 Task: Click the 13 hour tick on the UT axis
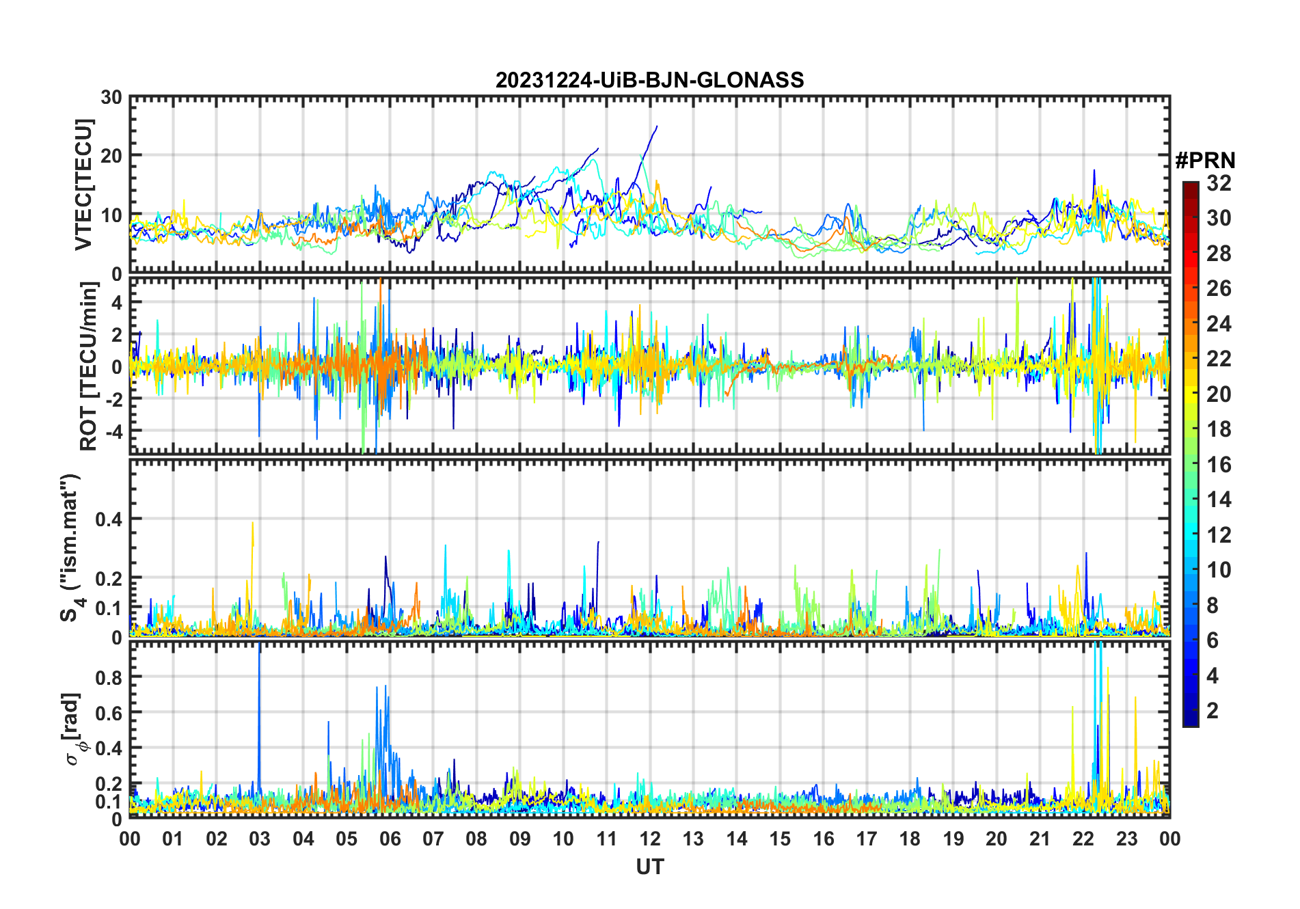point(693,839)
